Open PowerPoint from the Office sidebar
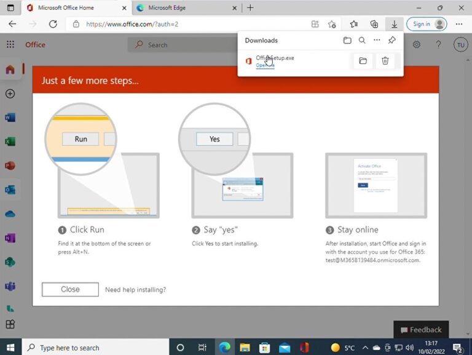 pos(10,166)
